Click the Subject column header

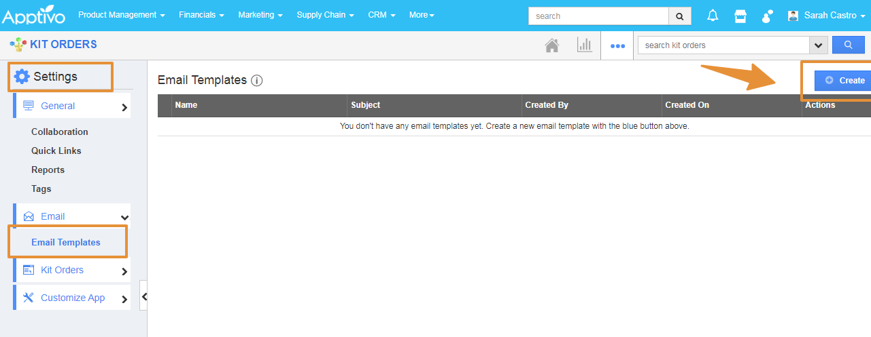[366, 105]
